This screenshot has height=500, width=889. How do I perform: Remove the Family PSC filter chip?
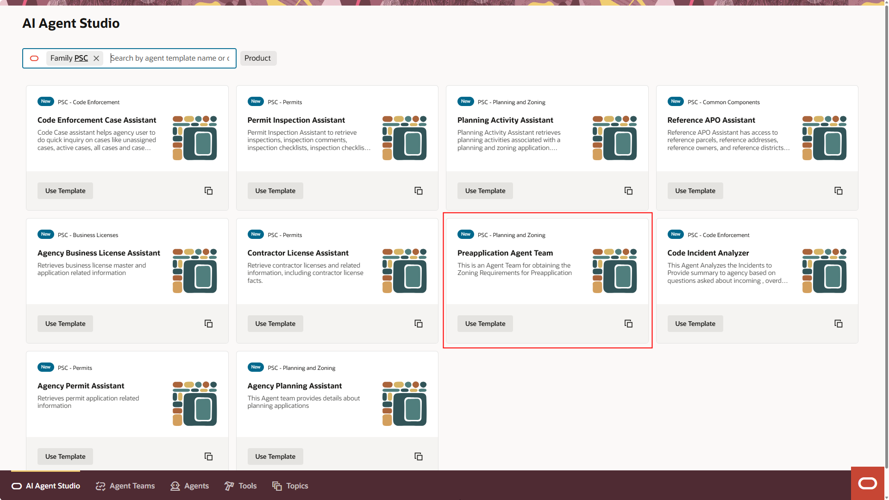click(x=96, y=58)
